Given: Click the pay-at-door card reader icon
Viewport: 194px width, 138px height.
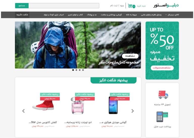Looking at the screenshot, I should coord(162,117).
